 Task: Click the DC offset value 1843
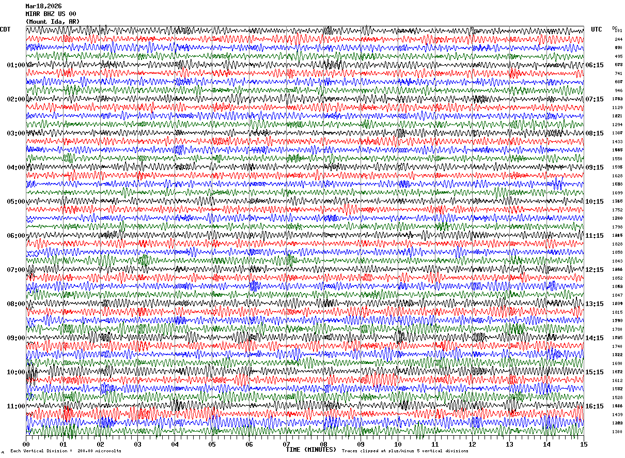(617, 261)
